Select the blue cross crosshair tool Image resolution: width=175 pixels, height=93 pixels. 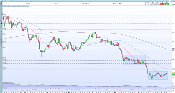[x=1, y=26]
